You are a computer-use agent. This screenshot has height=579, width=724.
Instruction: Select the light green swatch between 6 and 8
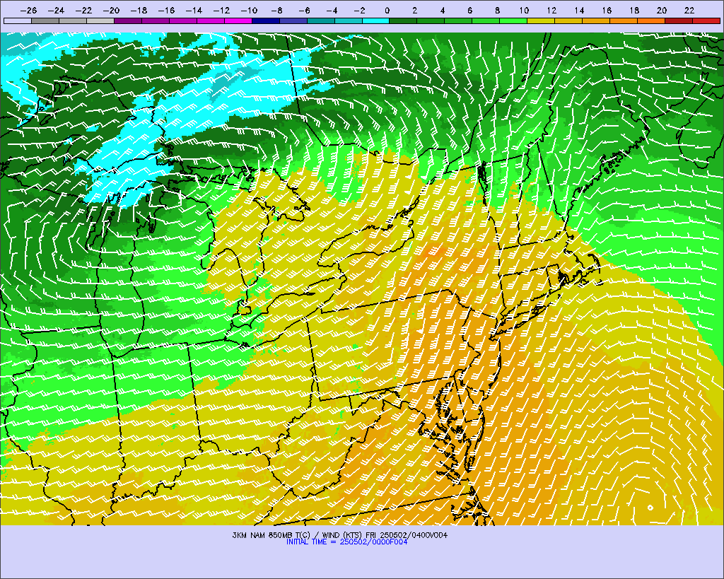(x=486, y=21)
